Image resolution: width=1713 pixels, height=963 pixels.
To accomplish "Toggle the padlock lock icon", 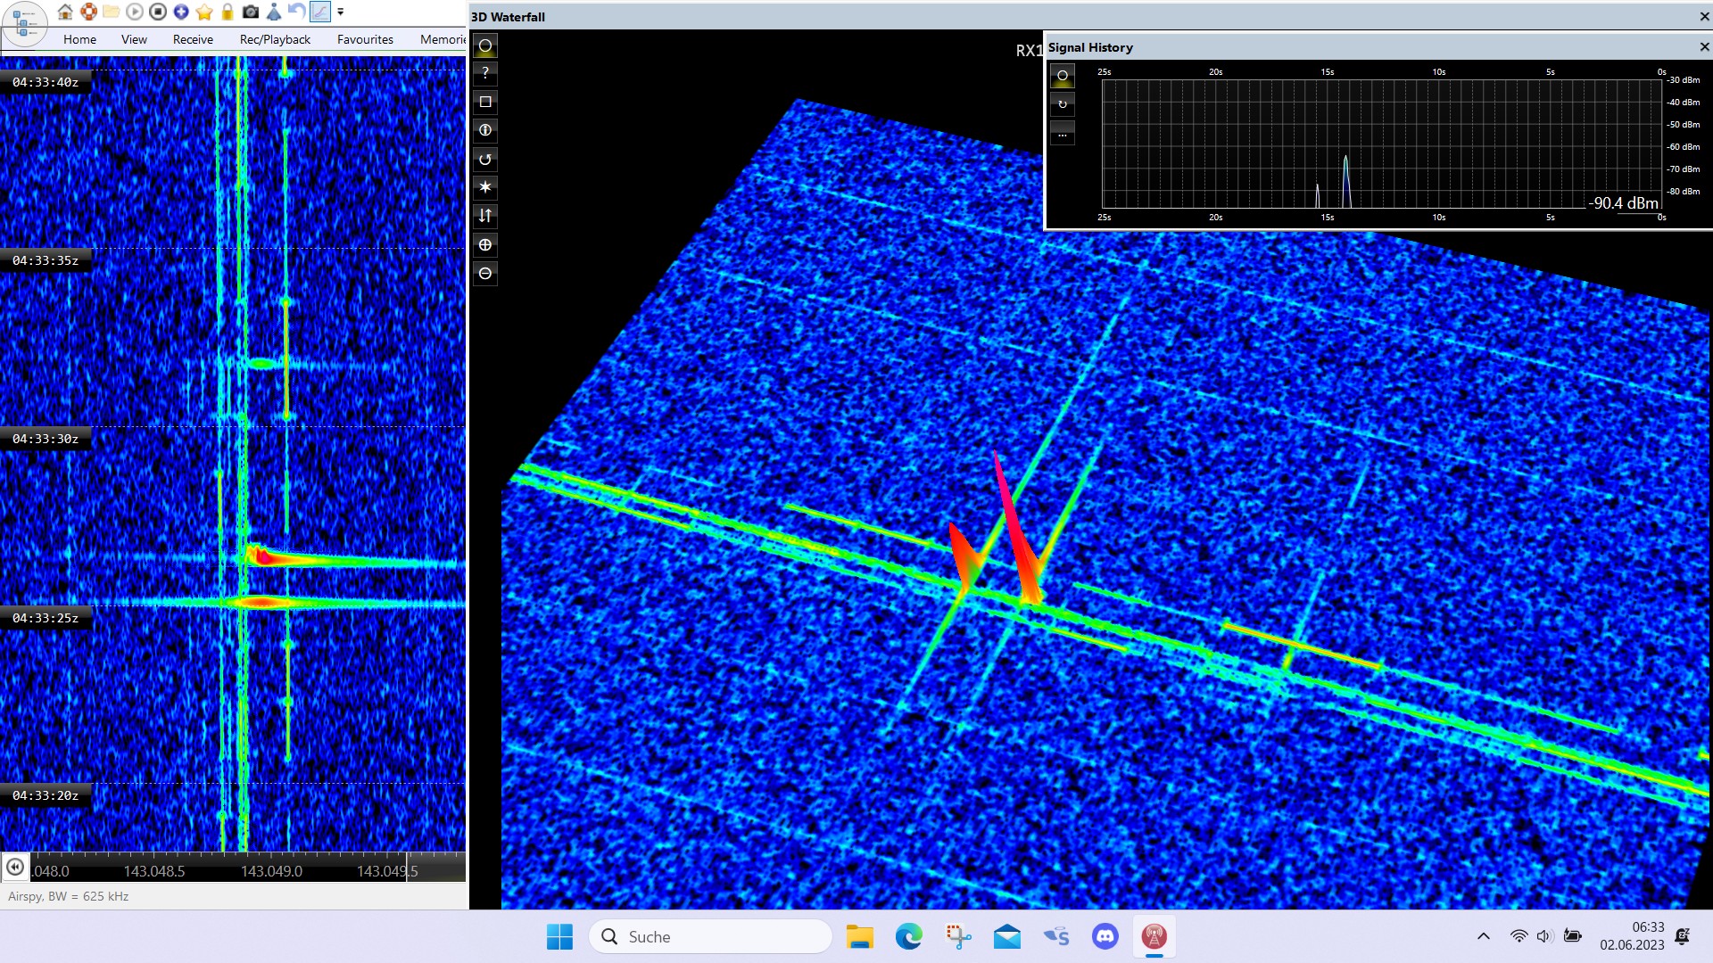I will pos(228,12).
